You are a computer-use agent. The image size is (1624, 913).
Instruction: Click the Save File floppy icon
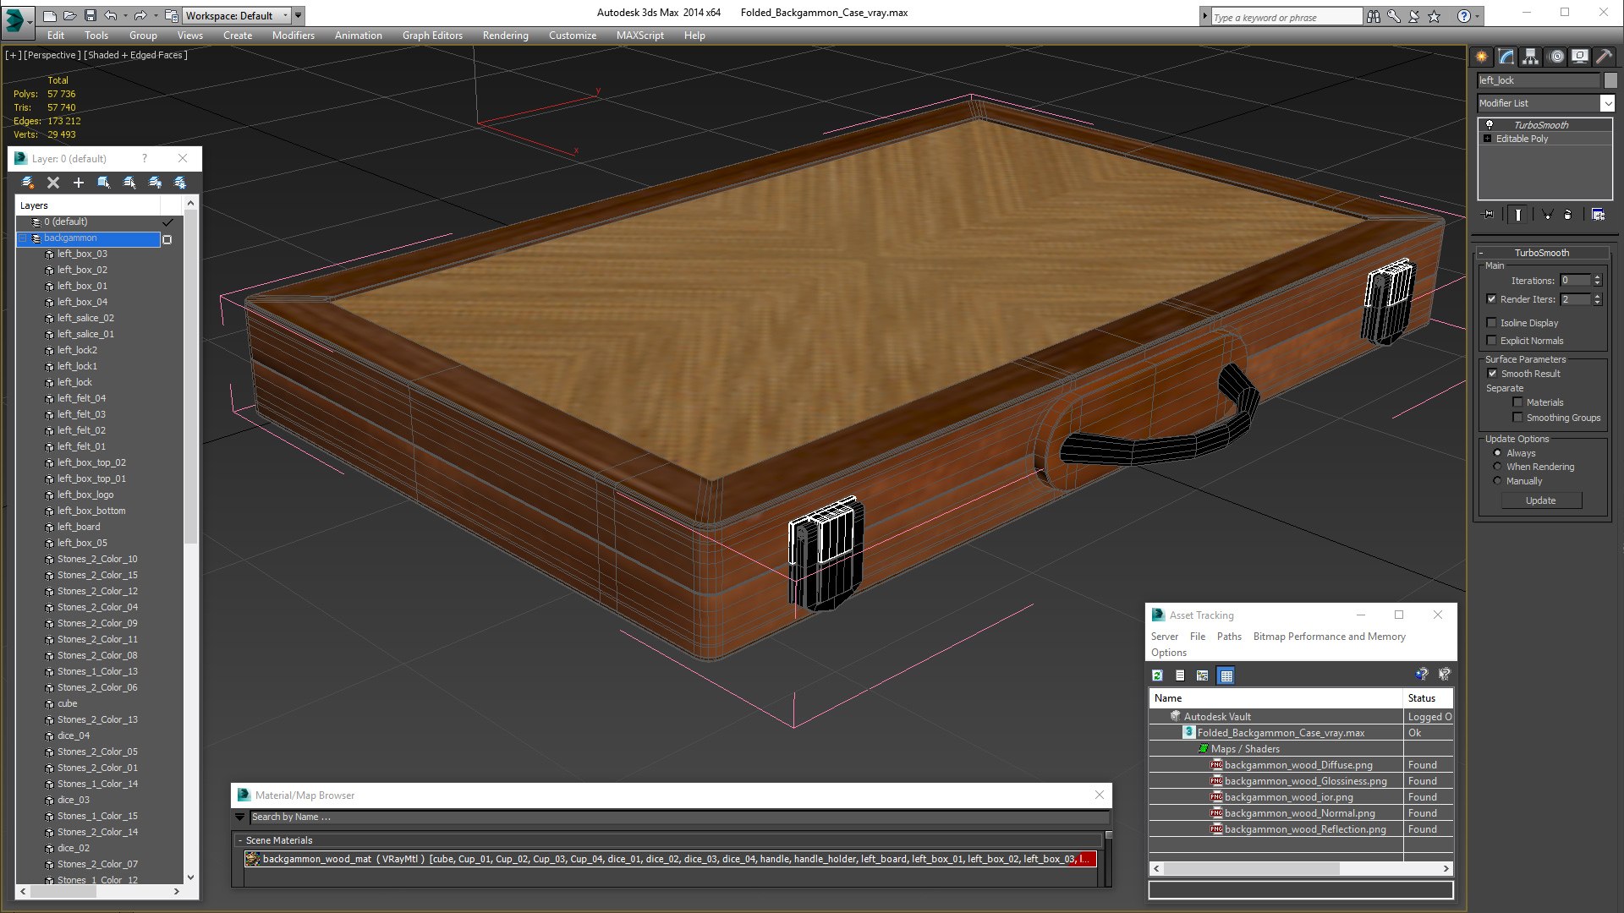tap(91, 15)
